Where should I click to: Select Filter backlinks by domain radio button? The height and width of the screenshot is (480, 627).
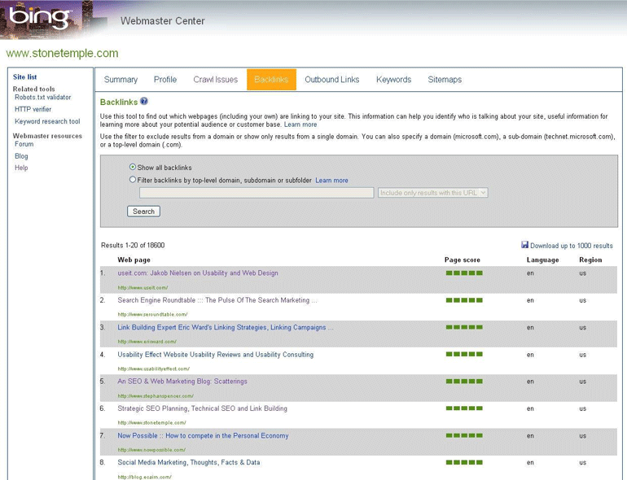[133, 180]
